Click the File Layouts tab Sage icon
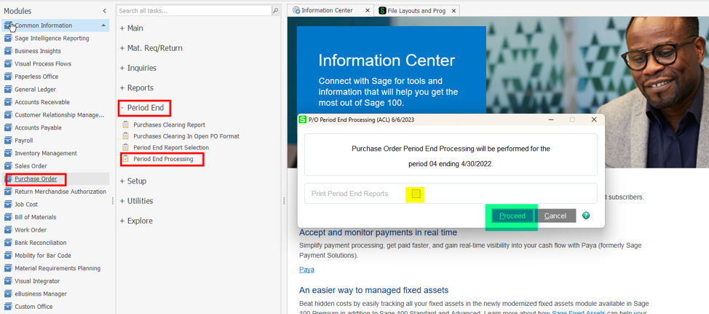This screenshot has width=709, height=314. coord(383,10)
